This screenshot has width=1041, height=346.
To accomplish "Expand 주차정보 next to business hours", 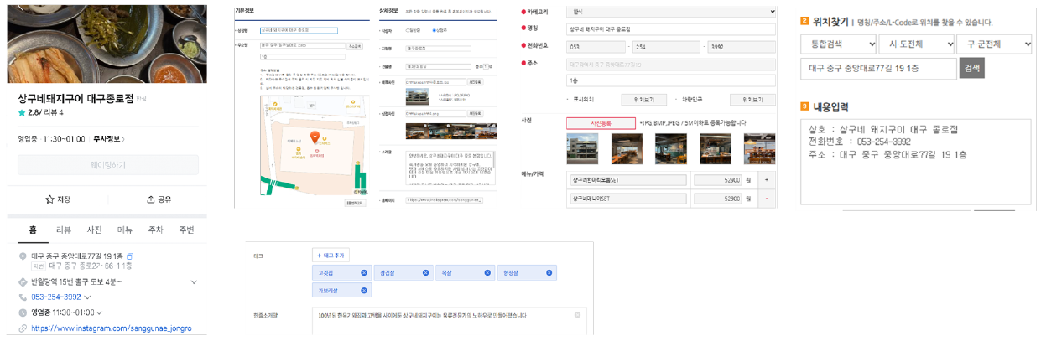I will pos(110,139).
